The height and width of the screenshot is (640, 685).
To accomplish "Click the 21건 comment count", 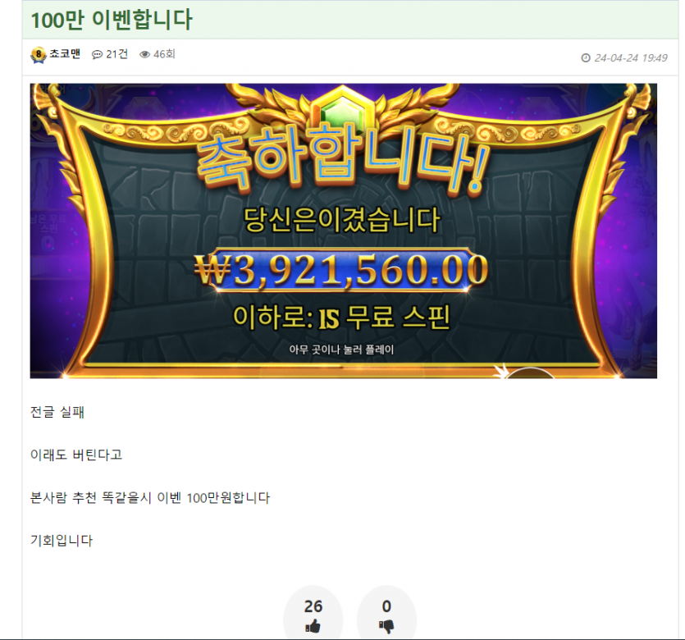I will [x=117, y=54].
